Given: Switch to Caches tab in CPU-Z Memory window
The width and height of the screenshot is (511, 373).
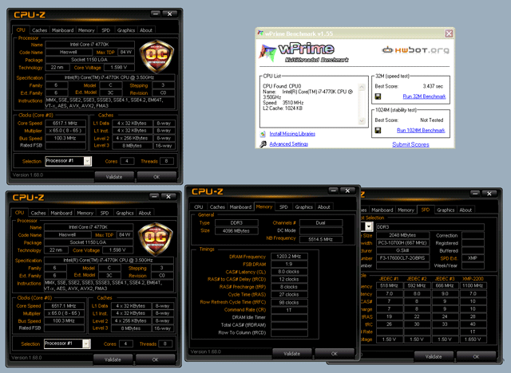Looking at the screenshot, I should click(217, 207).
